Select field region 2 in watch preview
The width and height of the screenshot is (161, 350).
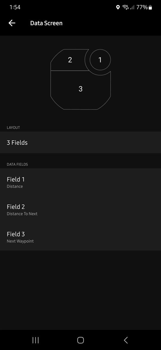(x=70, y=60)
